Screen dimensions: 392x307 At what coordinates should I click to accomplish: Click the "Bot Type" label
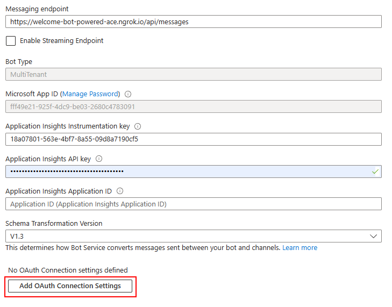pyautogui.click(x=19, y=62)
